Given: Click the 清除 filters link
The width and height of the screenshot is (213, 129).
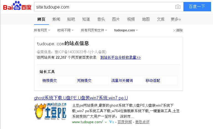Looking at the screenshot, I should click(x=179, y=30).
